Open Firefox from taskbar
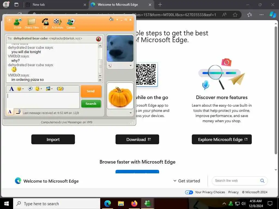 tap(134, 204)
